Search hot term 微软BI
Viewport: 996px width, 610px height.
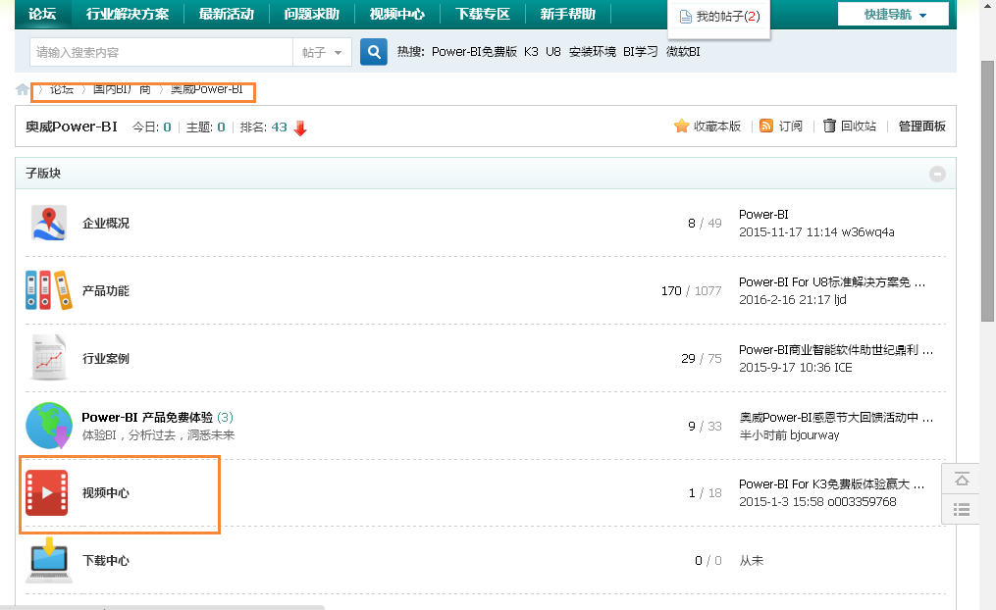[683, 52]
